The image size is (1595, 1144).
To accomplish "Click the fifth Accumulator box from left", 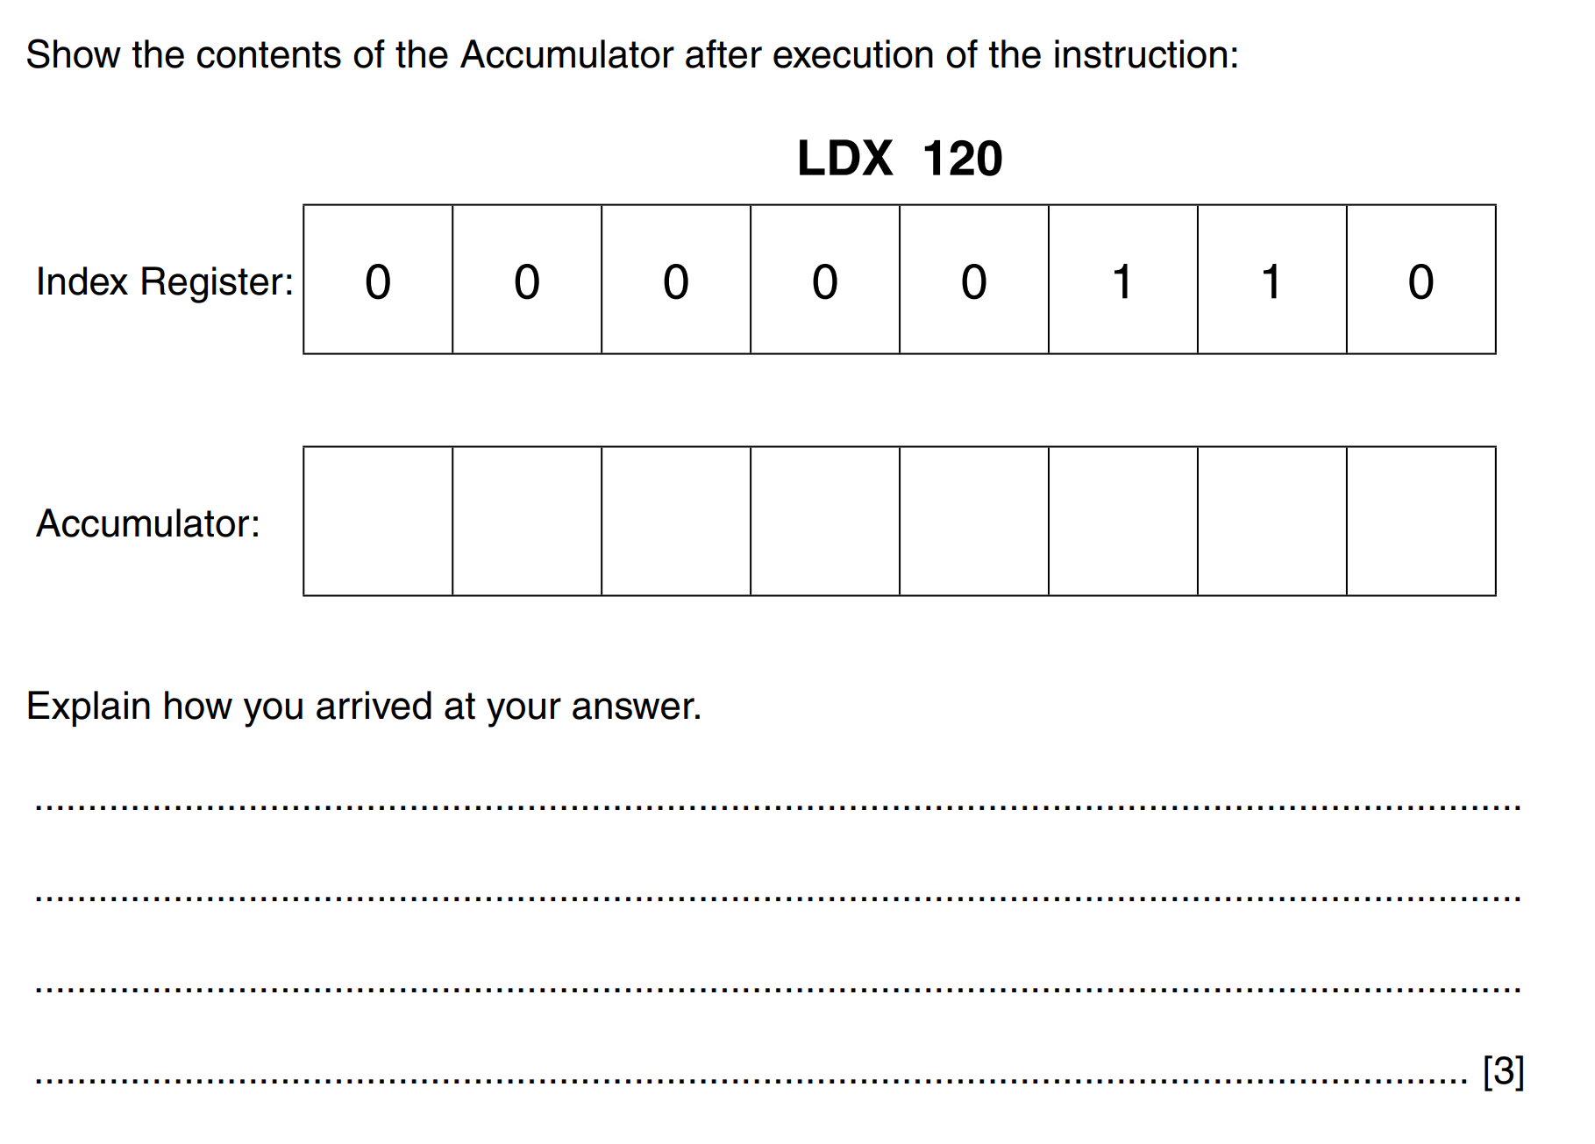I will (x=974, y=522).
